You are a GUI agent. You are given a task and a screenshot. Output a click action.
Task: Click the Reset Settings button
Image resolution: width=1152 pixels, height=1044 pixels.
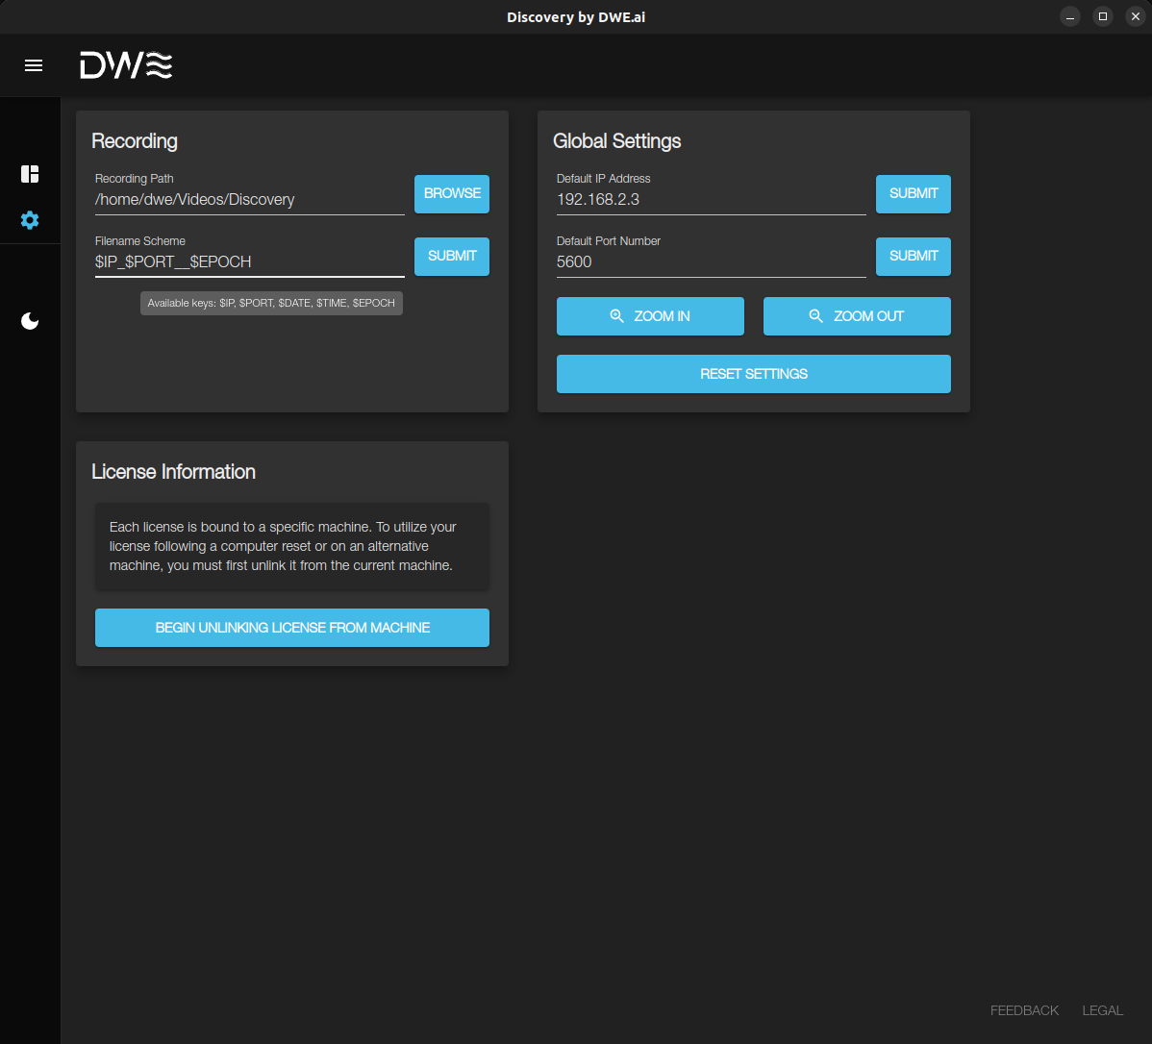(x=754, y=374)
